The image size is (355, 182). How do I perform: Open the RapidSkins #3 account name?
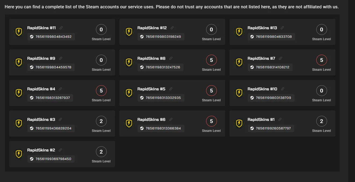point(41,120)
